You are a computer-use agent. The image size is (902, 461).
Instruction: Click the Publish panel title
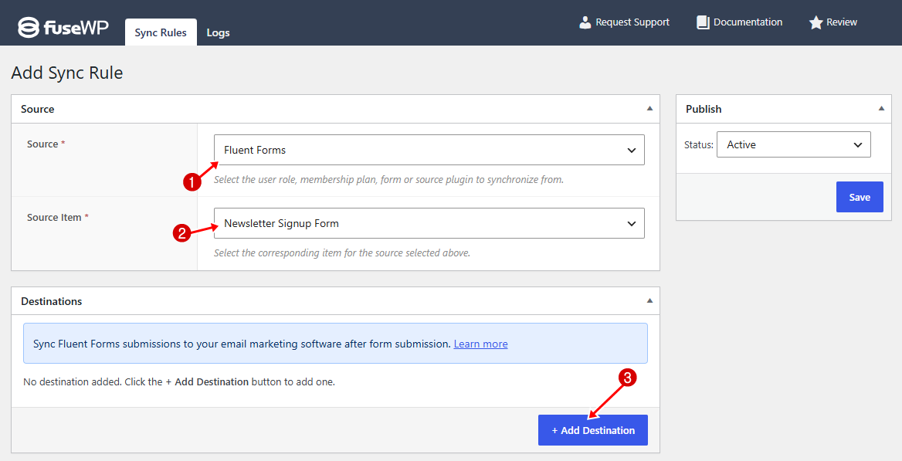click(704, 109)
